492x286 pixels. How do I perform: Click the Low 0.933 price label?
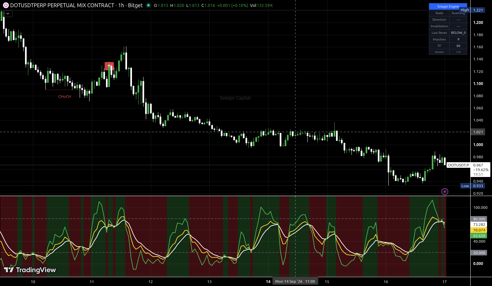tap(472, 186)
